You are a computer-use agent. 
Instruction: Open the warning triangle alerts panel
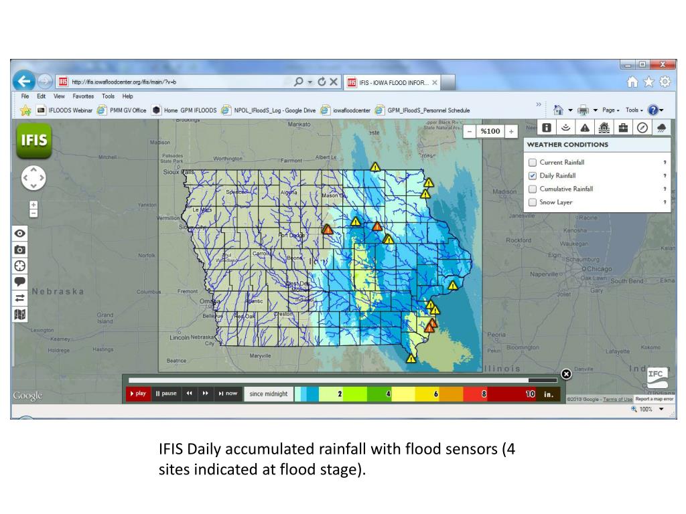point(585,128)
